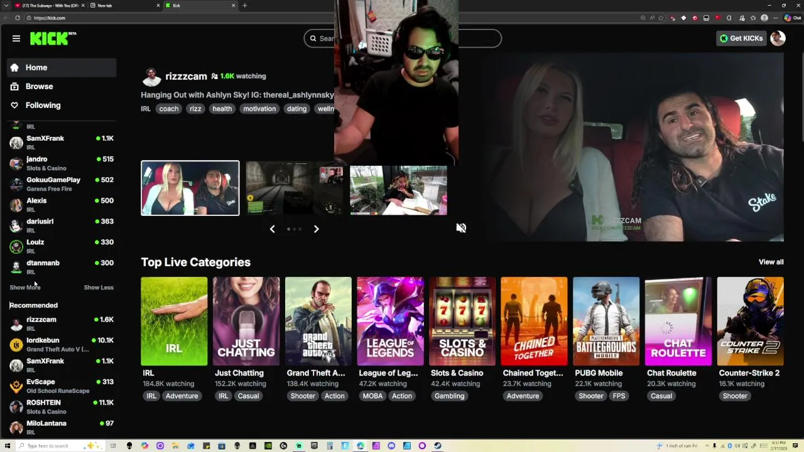Open the Slots & Casino category card

pos(462,321)
